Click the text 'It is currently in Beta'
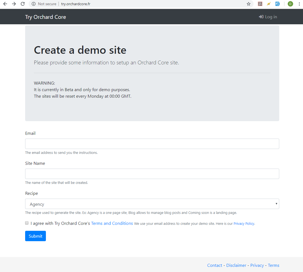 click(x=54, y=90)
